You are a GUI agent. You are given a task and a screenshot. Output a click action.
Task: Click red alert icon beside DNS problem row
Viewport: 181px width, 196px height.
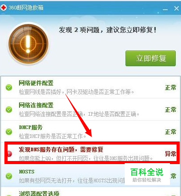(x=9, y=154)
